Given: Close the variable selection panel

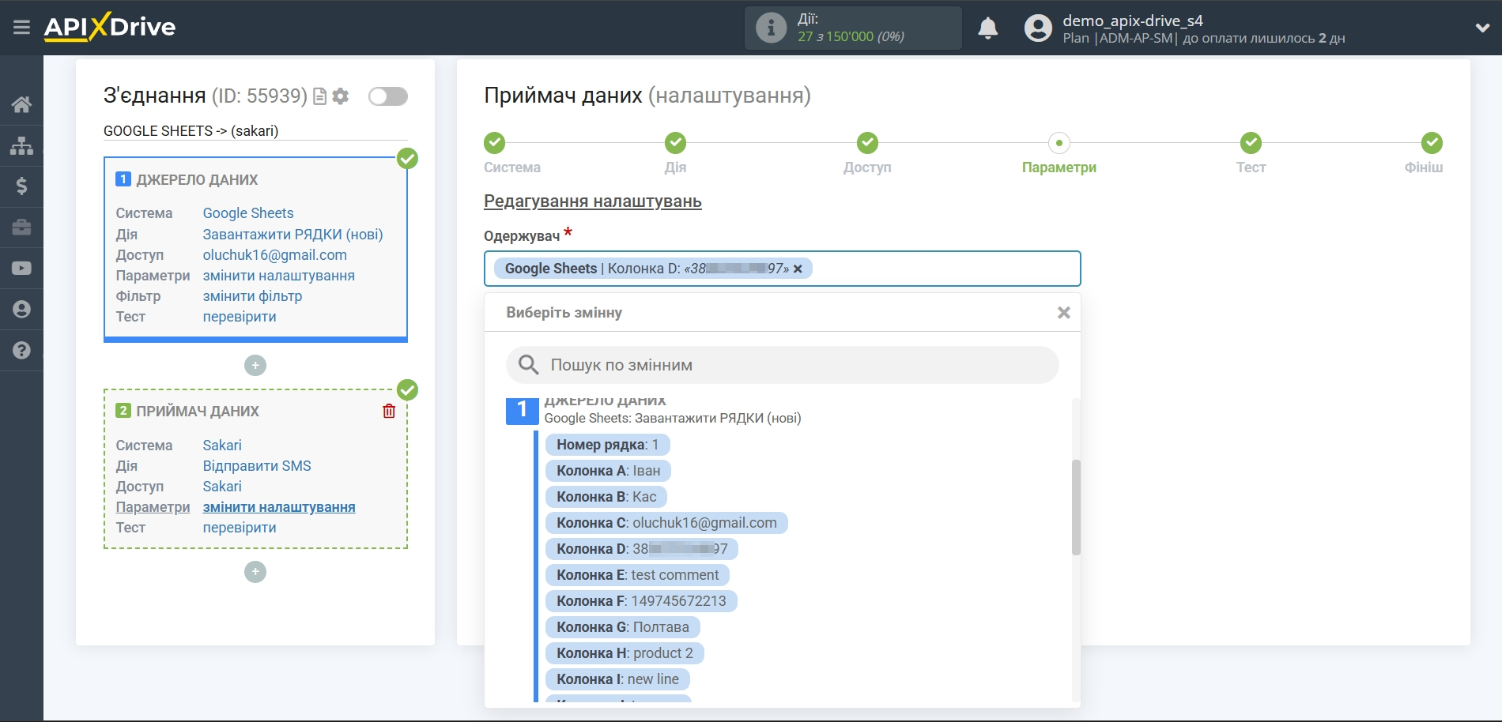Looking at the screenshot, I should pos(1063,313).
